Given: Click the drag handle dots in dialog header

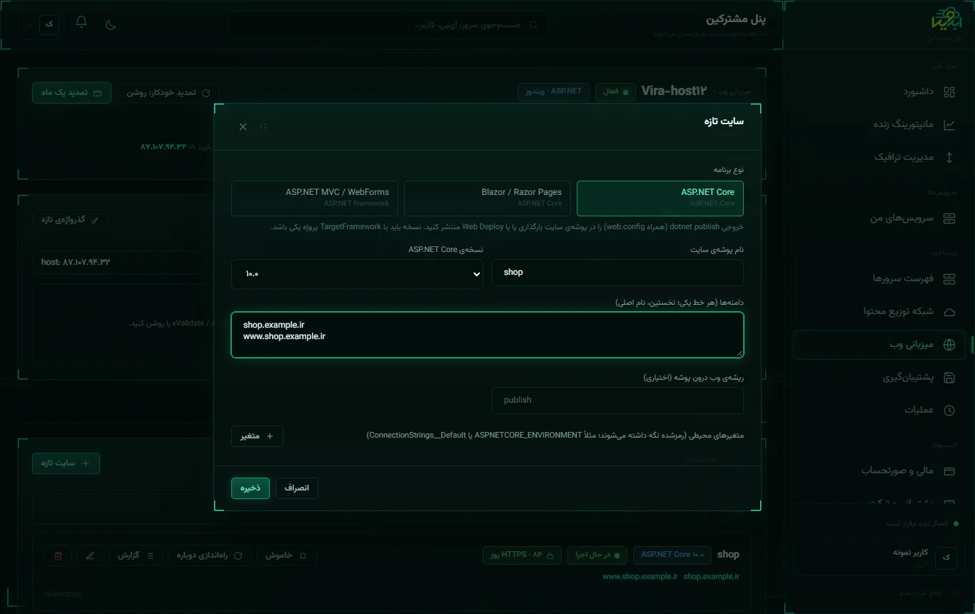Looking at the screenshot, I should pyautogui.click(x=263, y=127).
